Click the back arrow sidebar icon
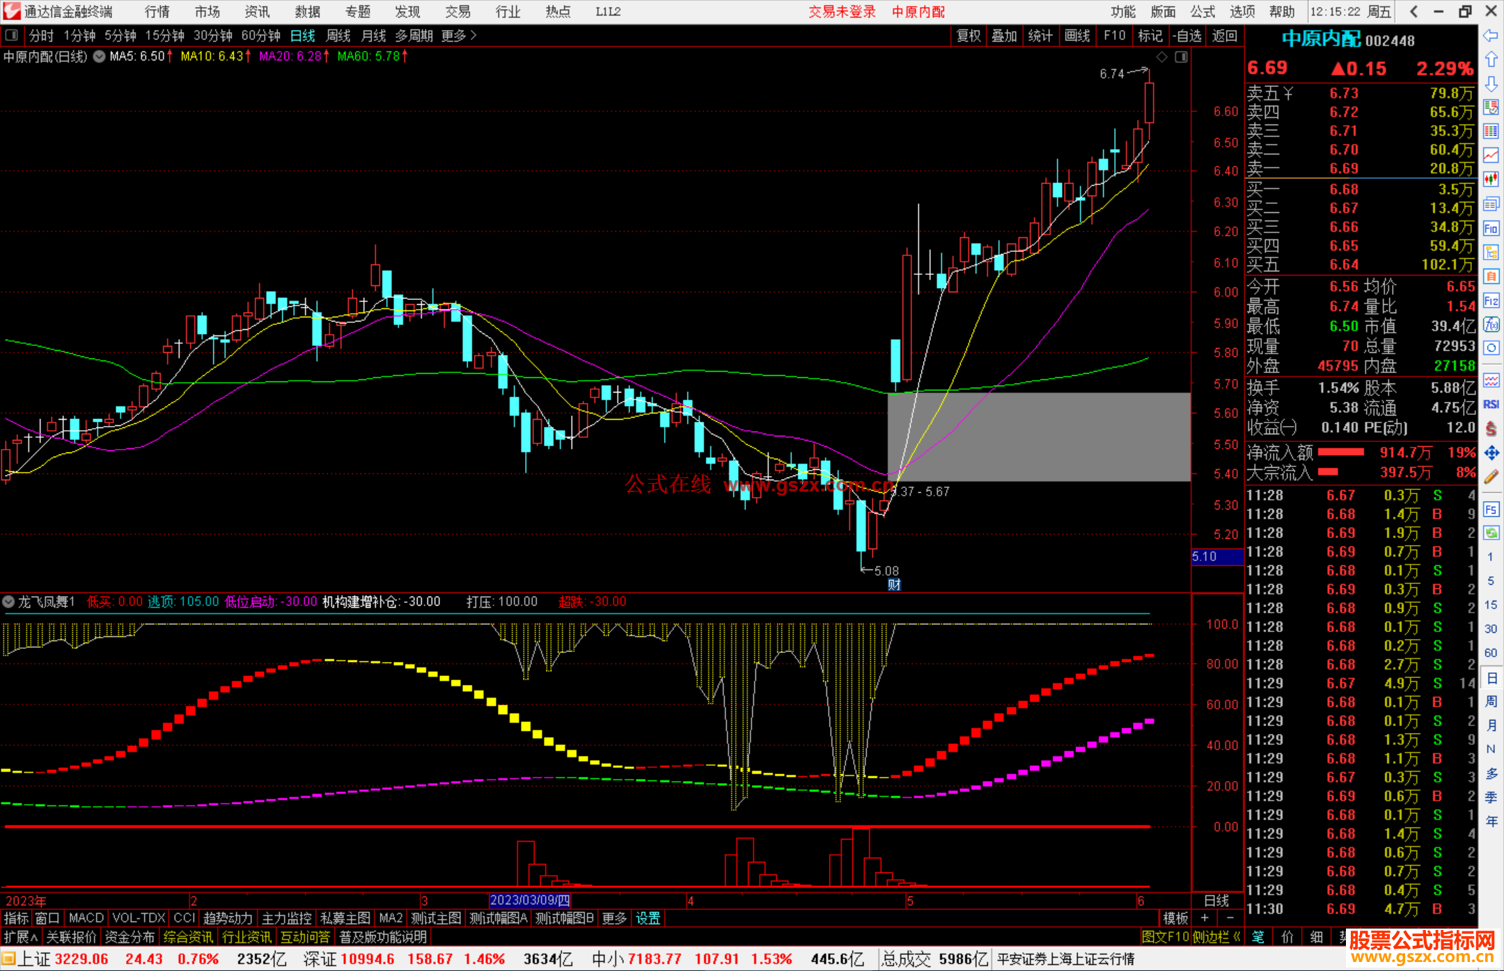This screenshot has width=1504, height=971. coord(1491,35)
